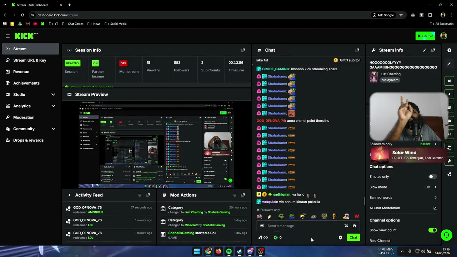This screenshot has height=257, width=457.
Task: Open the Revenue page
Action: (x=30, y=72)
